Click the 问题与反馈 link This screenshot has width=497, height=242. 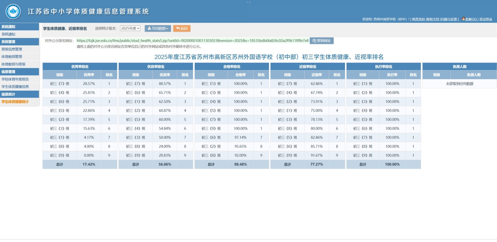click(449, 19)
